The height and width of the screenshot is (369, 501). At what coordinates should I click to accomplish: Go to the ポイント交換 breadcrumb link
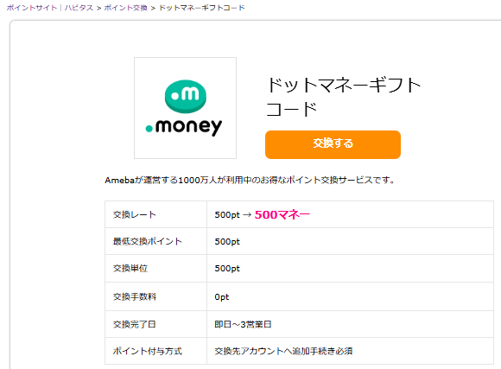[125, 8]
